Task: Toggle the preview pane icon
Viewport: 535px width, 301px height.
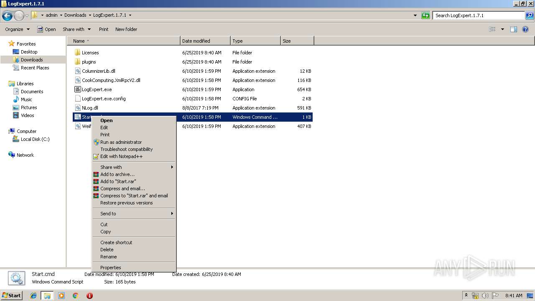Action: [x=514, y=29]
